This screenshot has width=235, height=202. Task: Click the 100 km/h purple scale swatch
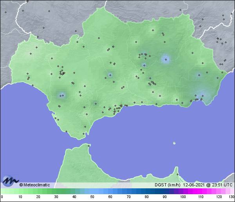click(183, 191)
